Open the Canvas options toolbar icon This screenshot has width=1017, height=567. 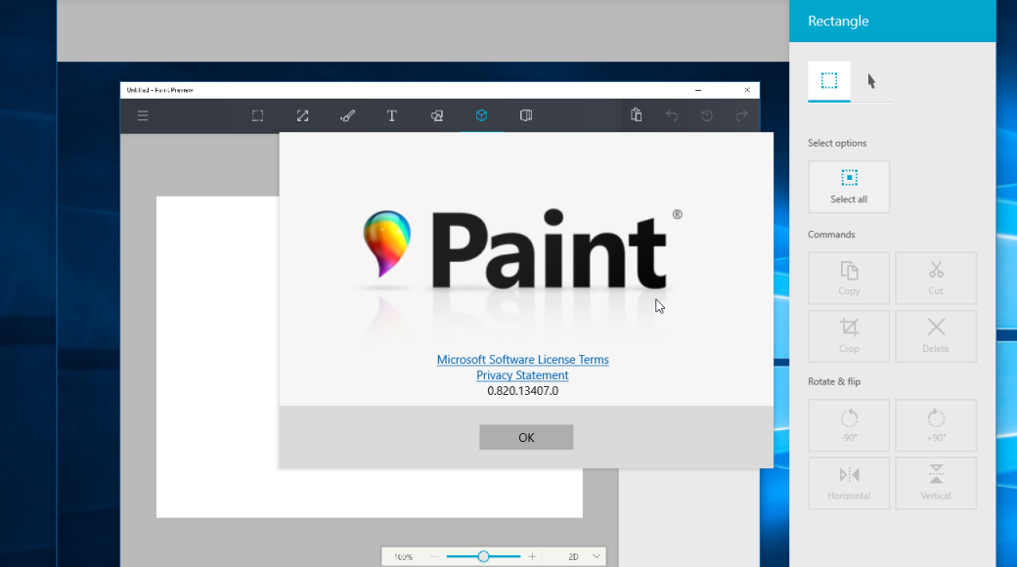[525, 115]
